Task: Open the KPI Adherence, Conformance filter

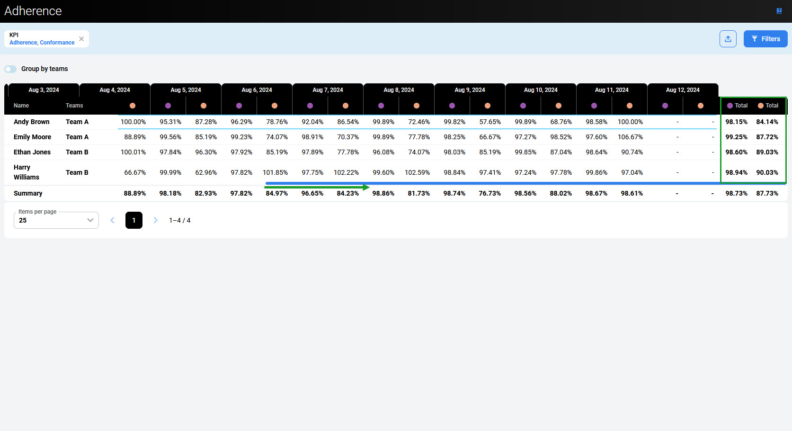Action: pyautogui.click(x=42, y=39)
